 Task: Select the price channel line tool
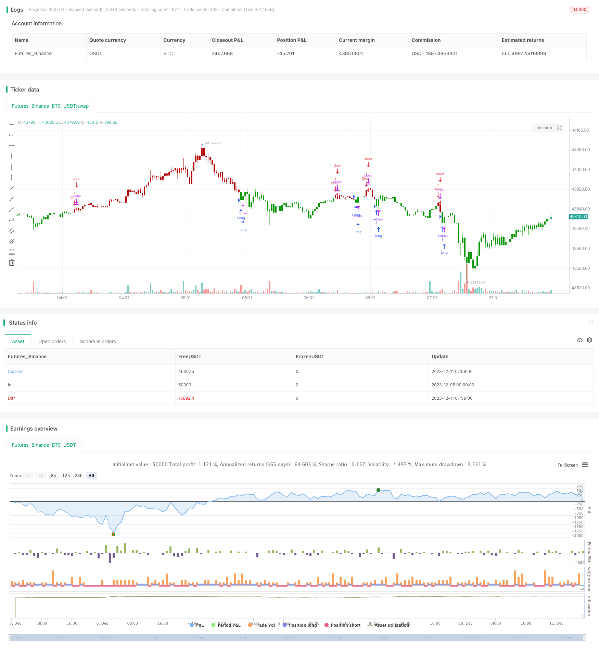[12, 231]
